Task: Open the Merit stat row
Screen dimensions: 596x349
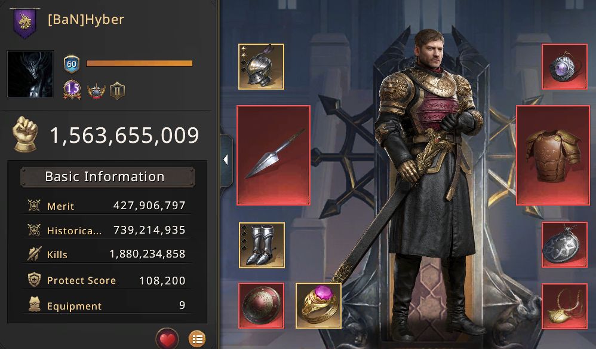Action: click(107, 206)
